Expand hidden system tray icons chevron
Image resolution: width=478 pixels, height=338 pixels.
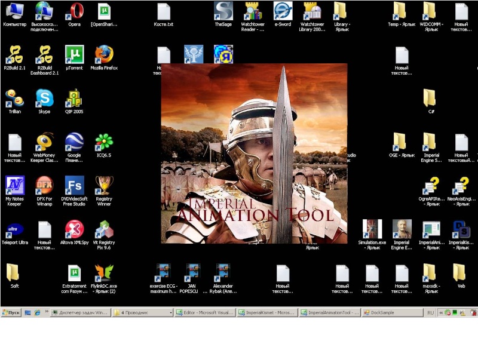point(441,313)
